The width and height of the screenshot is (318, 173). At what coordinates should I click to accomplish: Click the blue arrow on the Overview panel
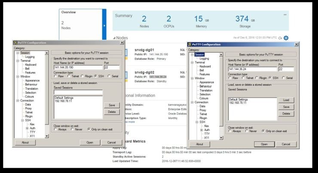coord(104,26)
